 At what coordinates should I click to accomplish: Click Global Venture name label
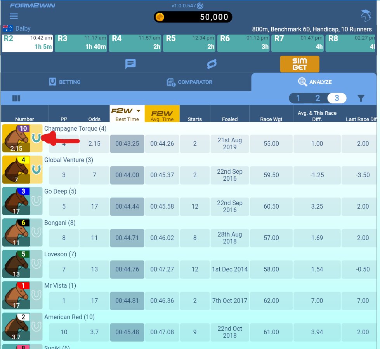pos(69,160)
